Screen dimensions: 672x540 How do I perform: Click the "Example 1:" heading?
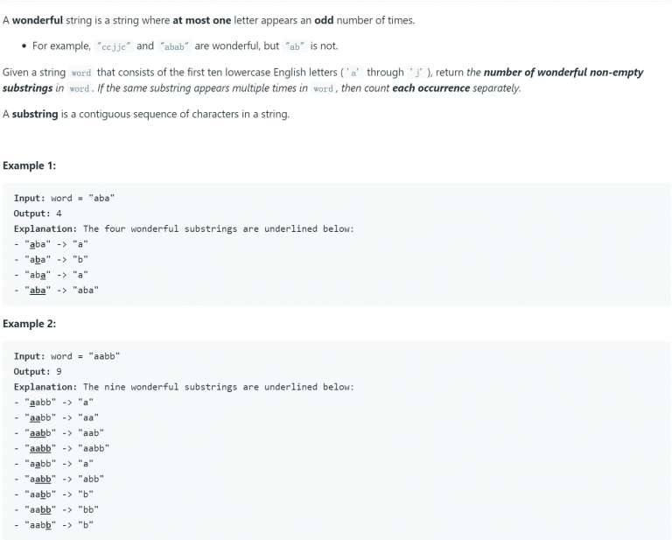click(29, 165)
